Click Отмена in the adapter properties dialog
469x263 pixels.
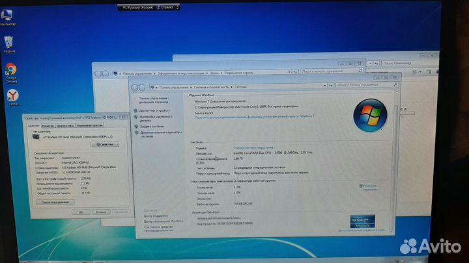tap(101, 212)
